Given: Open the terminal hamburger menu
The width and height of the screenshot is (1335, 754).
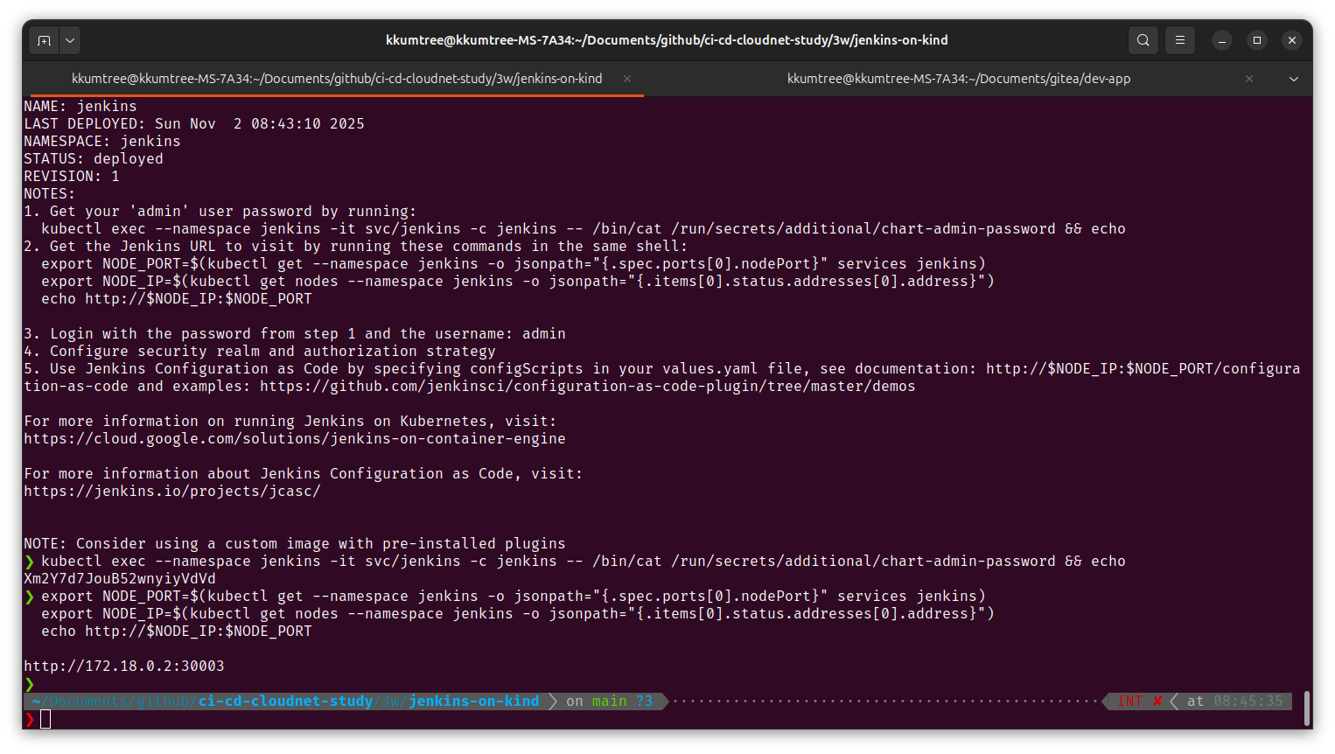Looking at the screenshot, I should (1180, 40).
